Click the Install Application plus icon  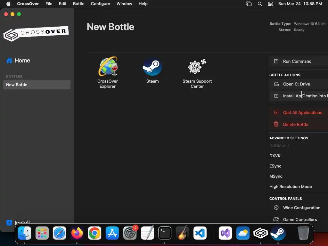[276, 96]
